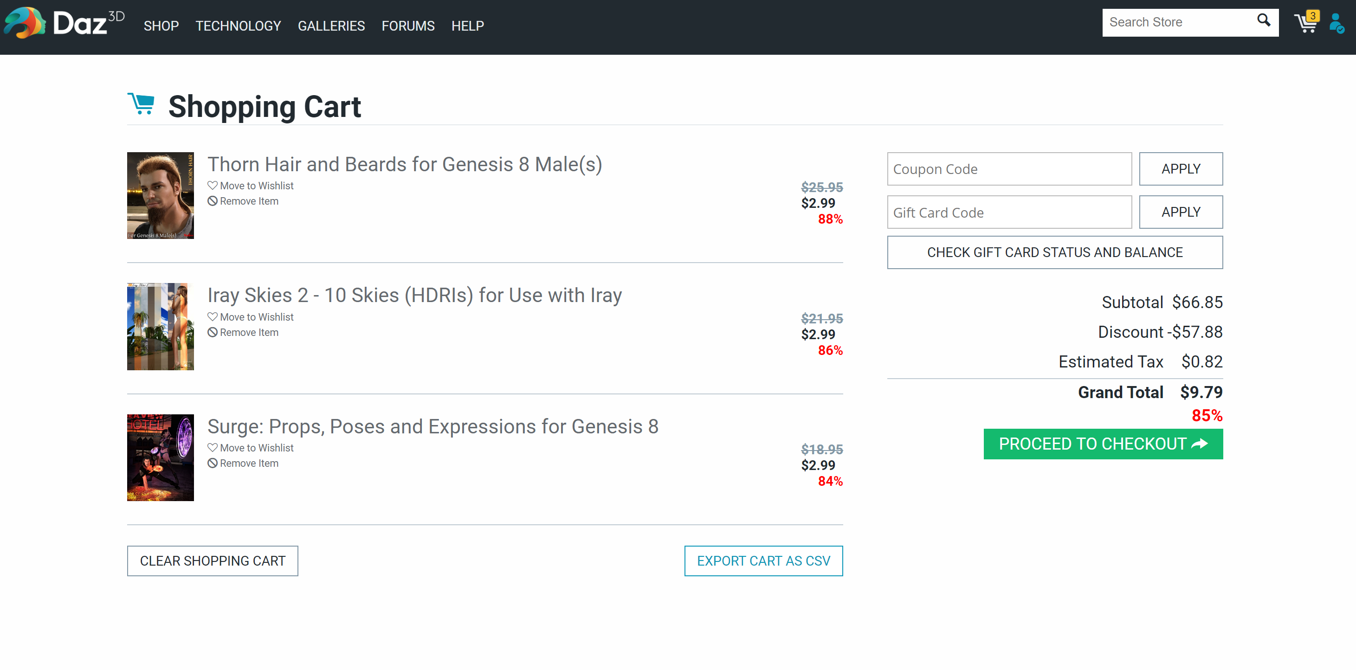
Task: Open Surge product thumbnail image
Action: (160, 457)
